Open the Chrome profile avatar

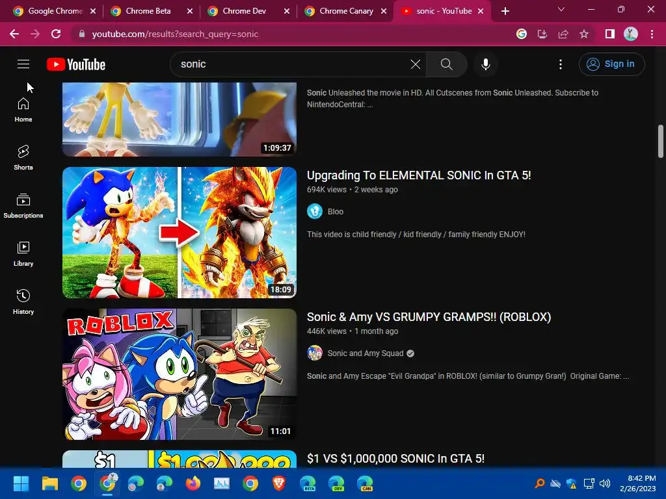click(631, 34)
